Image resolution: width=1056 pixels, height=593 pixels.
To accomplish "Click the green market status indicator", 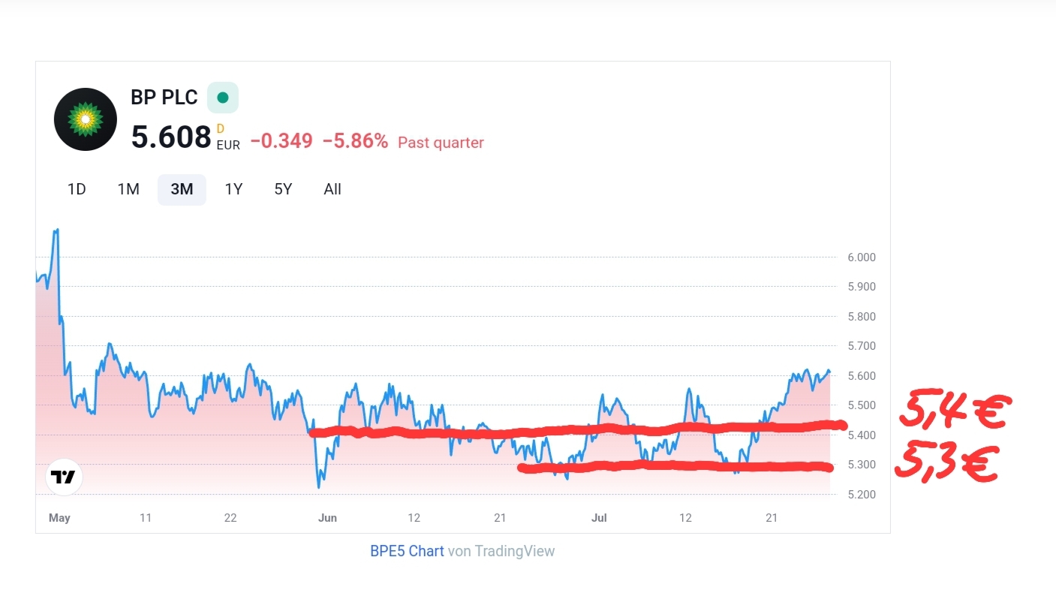I will pos(223,98).
